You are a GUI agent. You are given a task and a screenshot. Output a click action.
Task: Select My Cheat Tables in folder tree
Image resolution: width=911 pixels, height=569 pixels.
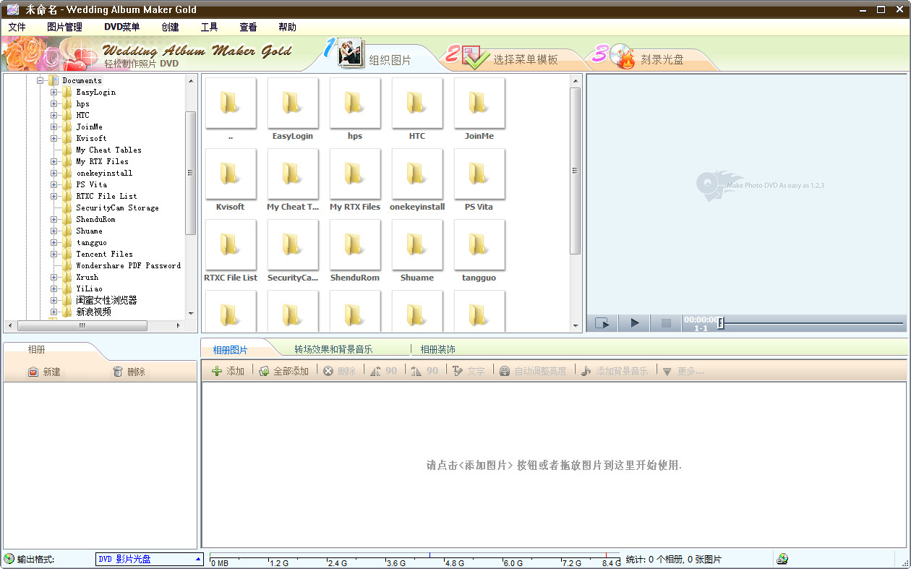[108, 150]
